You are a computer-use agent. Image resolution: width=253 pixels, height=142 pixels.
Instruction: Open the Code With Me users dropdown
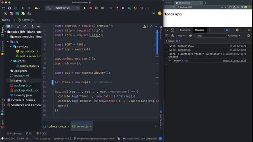(37, 8)
